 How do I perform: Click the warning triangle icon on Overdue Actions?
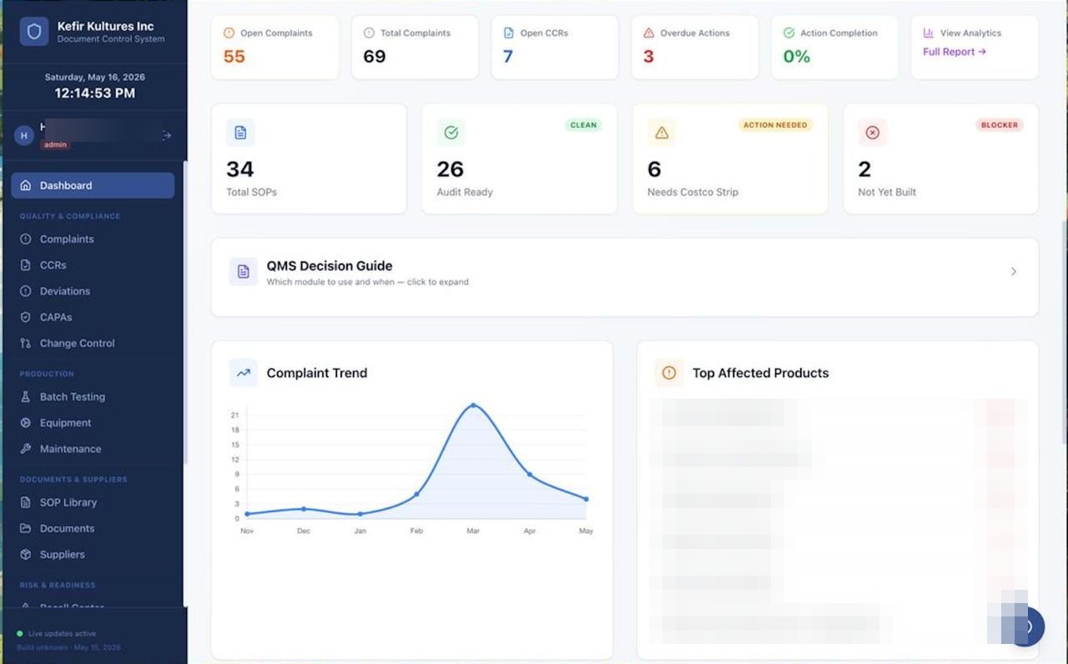(649, 33)
